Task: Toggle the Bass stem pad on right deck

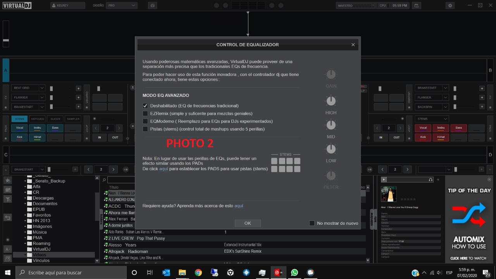Action: (459, 128)
